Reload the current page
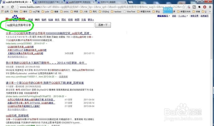 (12, 7)
